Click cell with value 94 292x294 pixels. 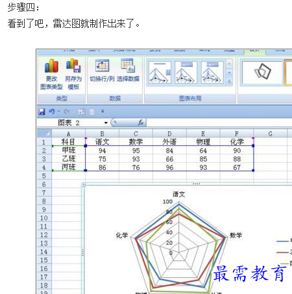point(102,151)
